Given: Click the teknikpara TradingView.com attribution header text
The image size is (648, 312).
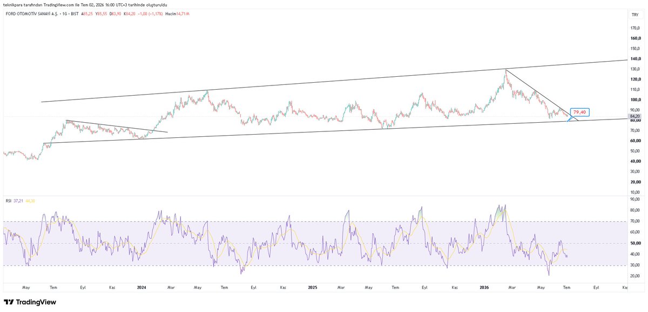Looking at the screenshot, I should click(x=85, y=4).
